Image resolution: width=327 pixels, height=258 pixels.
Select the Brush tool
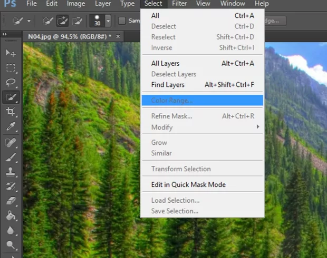[11, 157]
